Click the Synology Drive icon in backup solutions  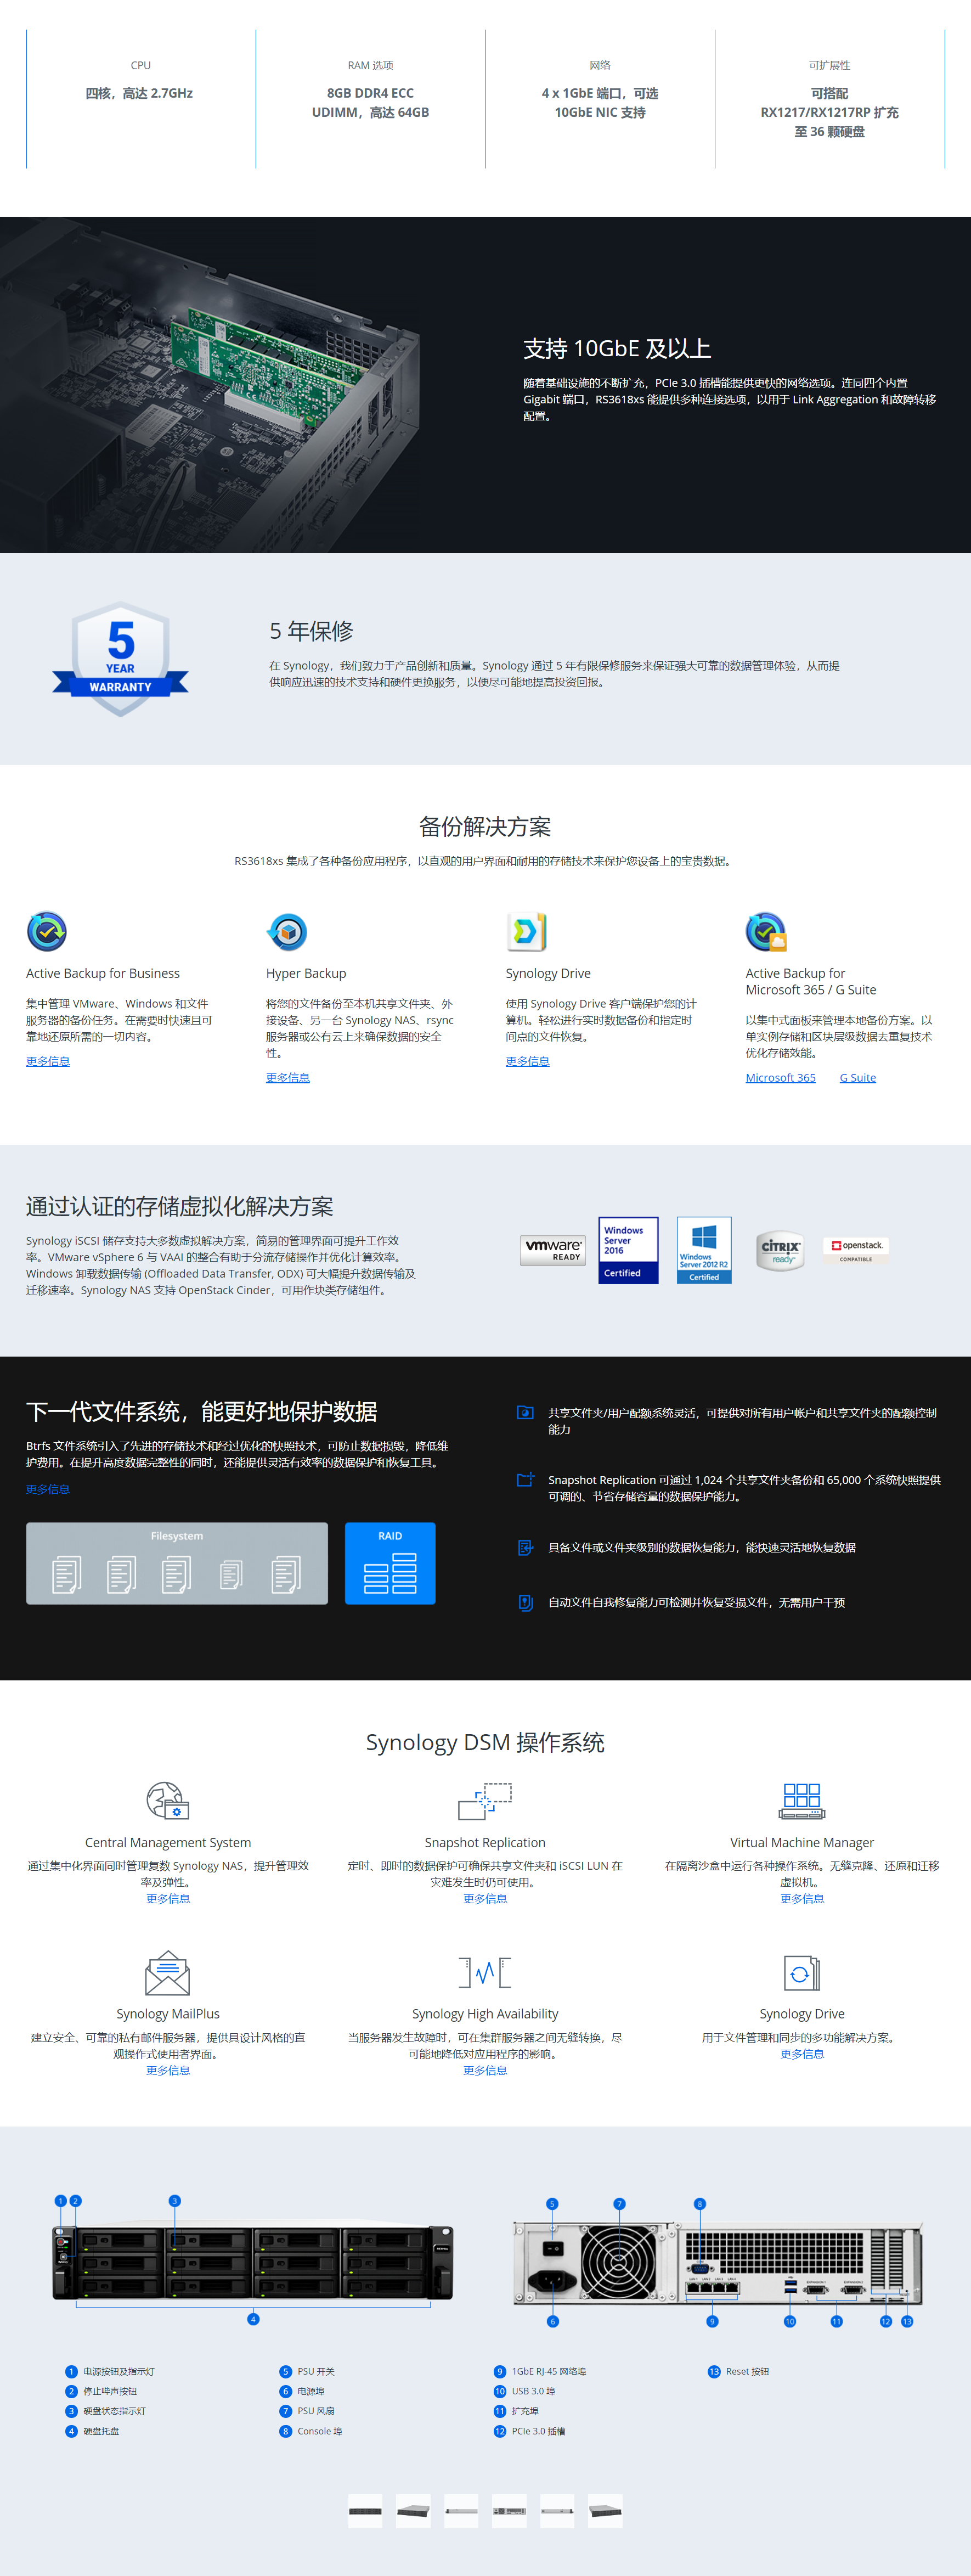[526, 931]
